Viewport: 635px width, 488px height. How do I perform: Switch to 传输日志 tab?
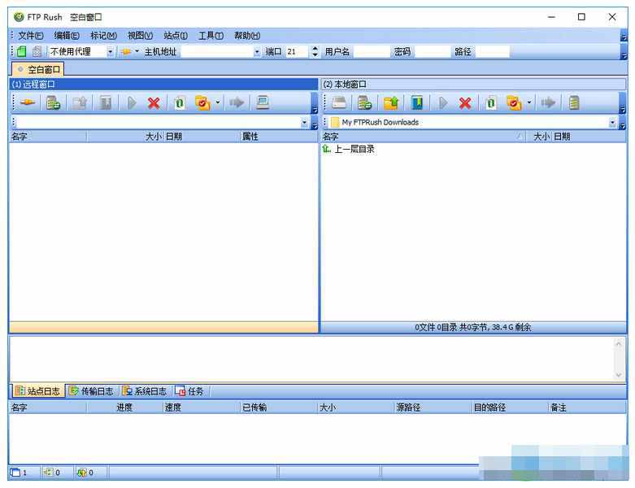click(91, 390)
